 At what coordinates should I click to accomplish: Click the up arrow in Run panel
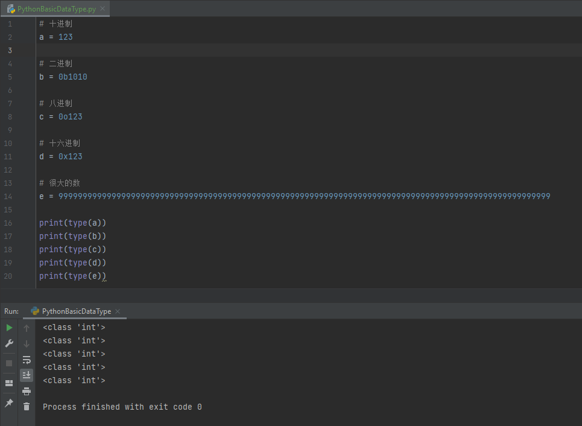click(x=27, y=328)
